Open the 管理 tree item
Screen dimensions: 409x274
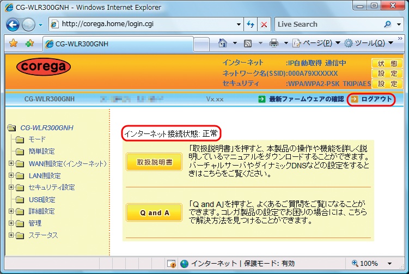point(35,223)
